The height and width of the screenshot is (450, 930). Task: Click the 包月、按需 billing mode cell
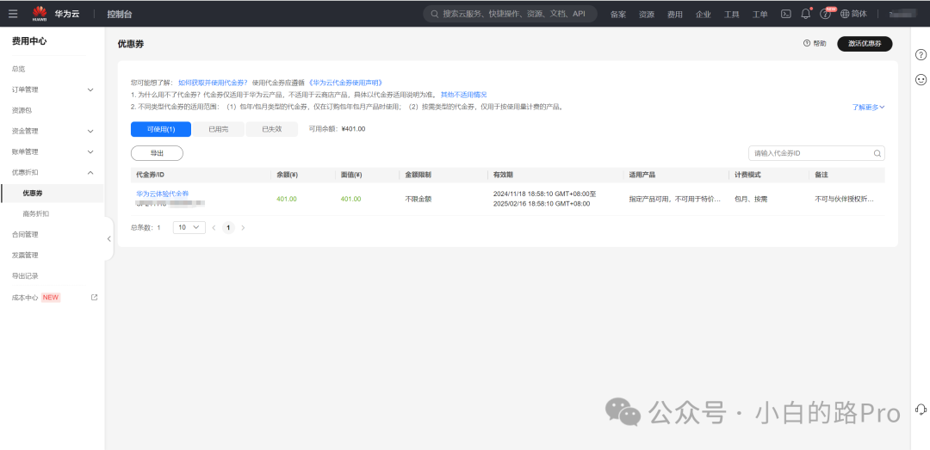point(751,200)
